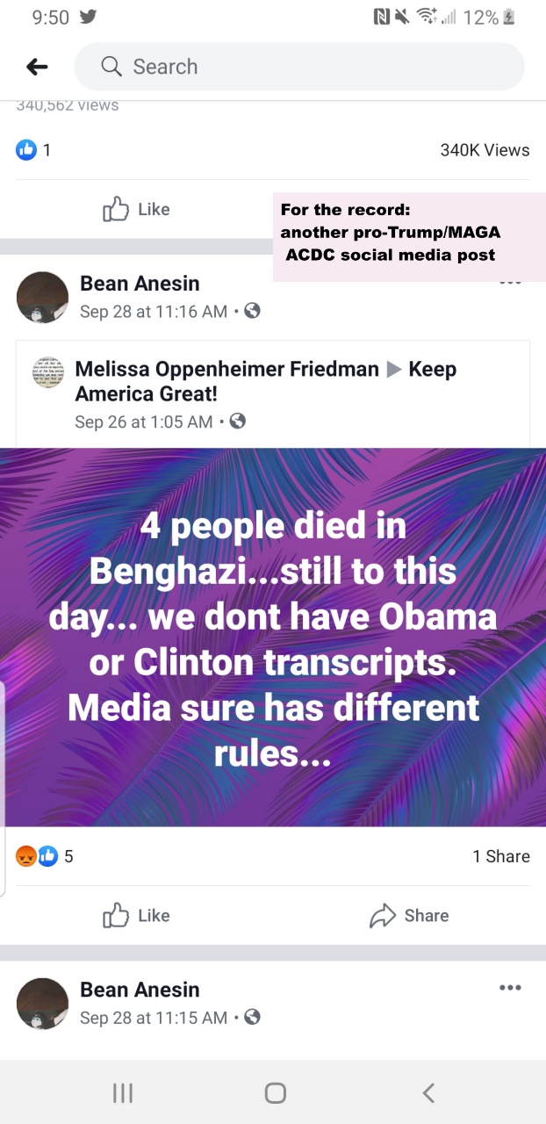Tap the Android back navigation button
The height and width of the screenshot is (1124, 546).
click(428, 1092)
